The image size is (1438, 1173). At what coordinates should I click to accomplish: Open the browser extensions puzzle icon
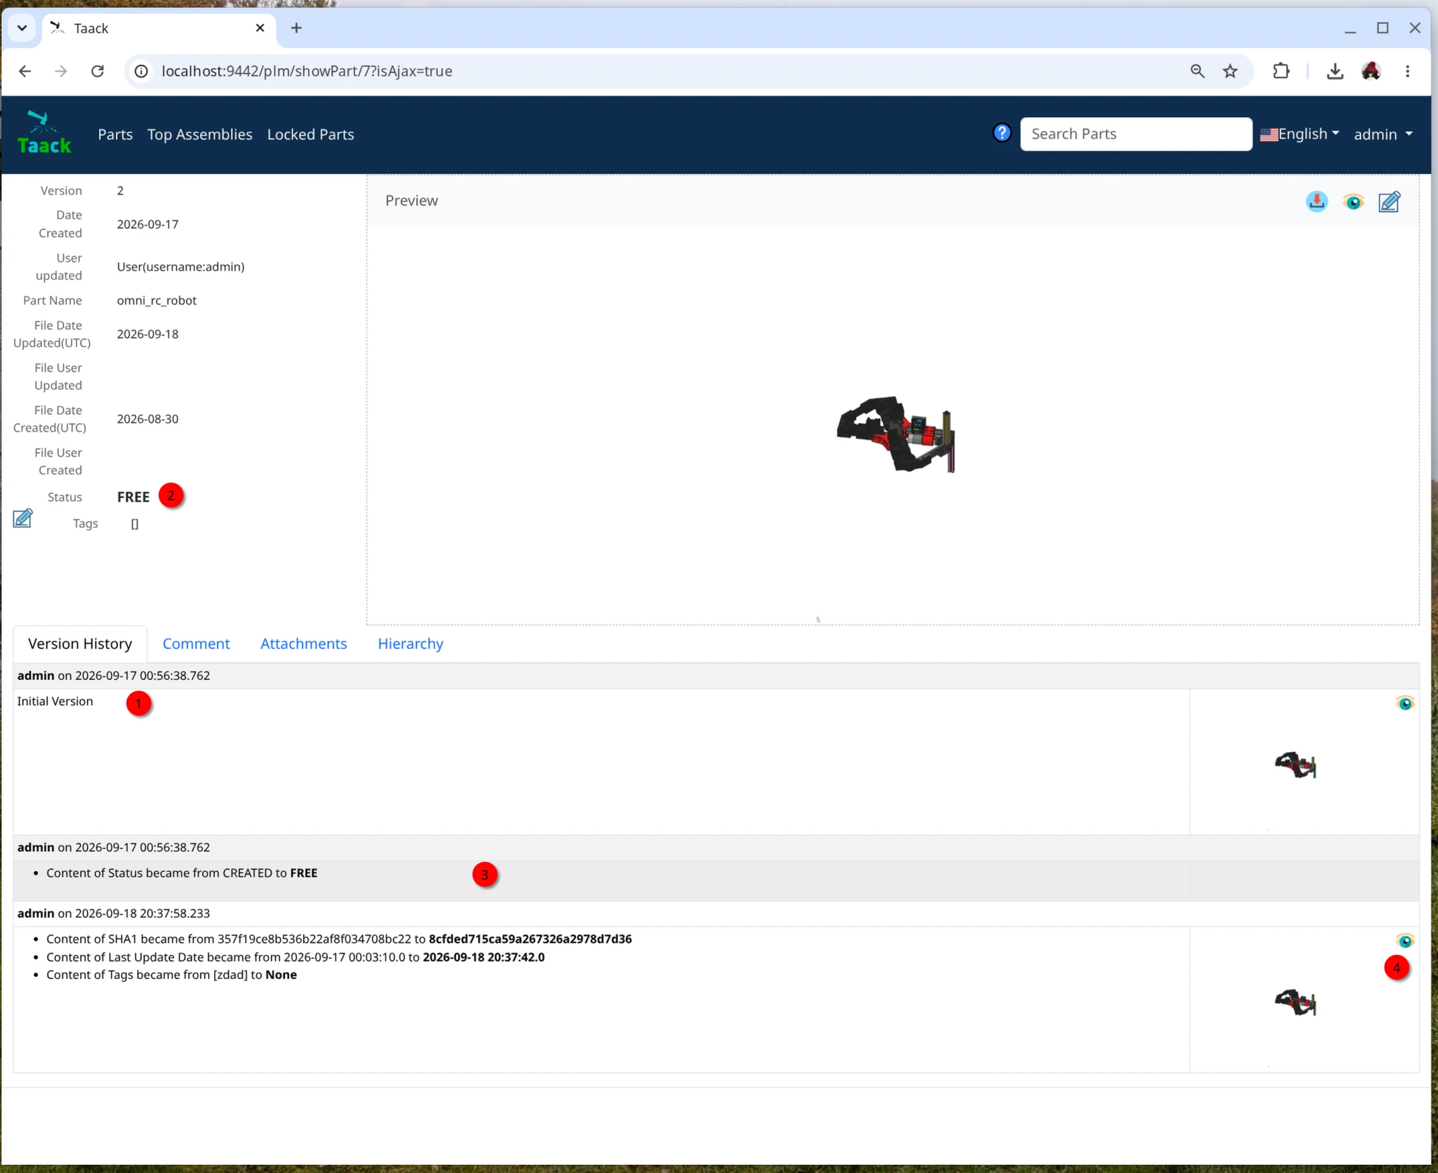pos(1280,71)
